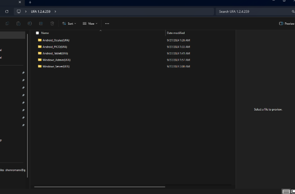Click the Delete trash icon in toolbar
Viewport: 295px width, 194px height.
coord(52,24)
